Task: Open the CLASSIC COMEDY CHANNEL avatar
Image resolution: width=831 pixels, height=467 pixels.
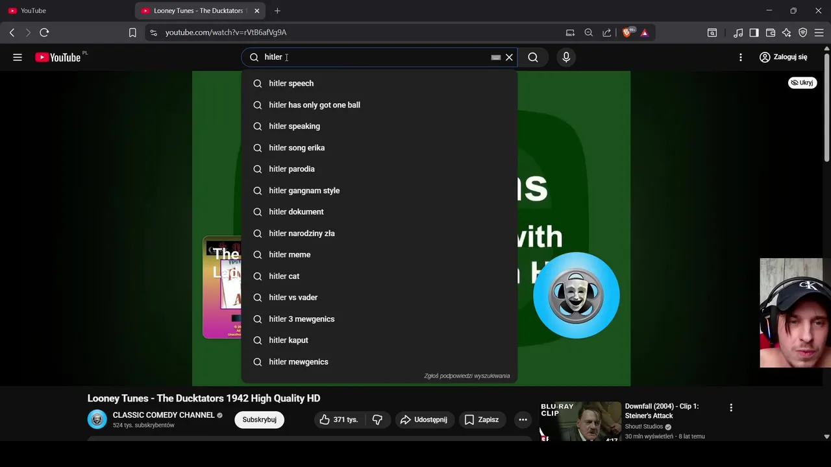Action: [97, 420]
